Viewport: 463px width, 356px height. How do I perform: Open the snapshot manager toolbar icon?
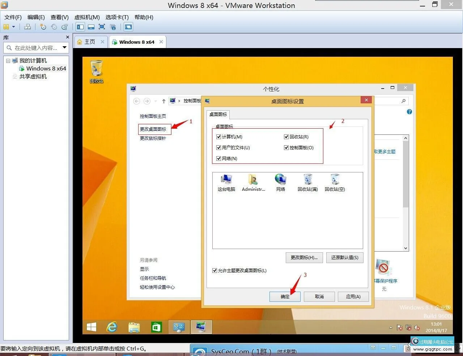[65, 27]
